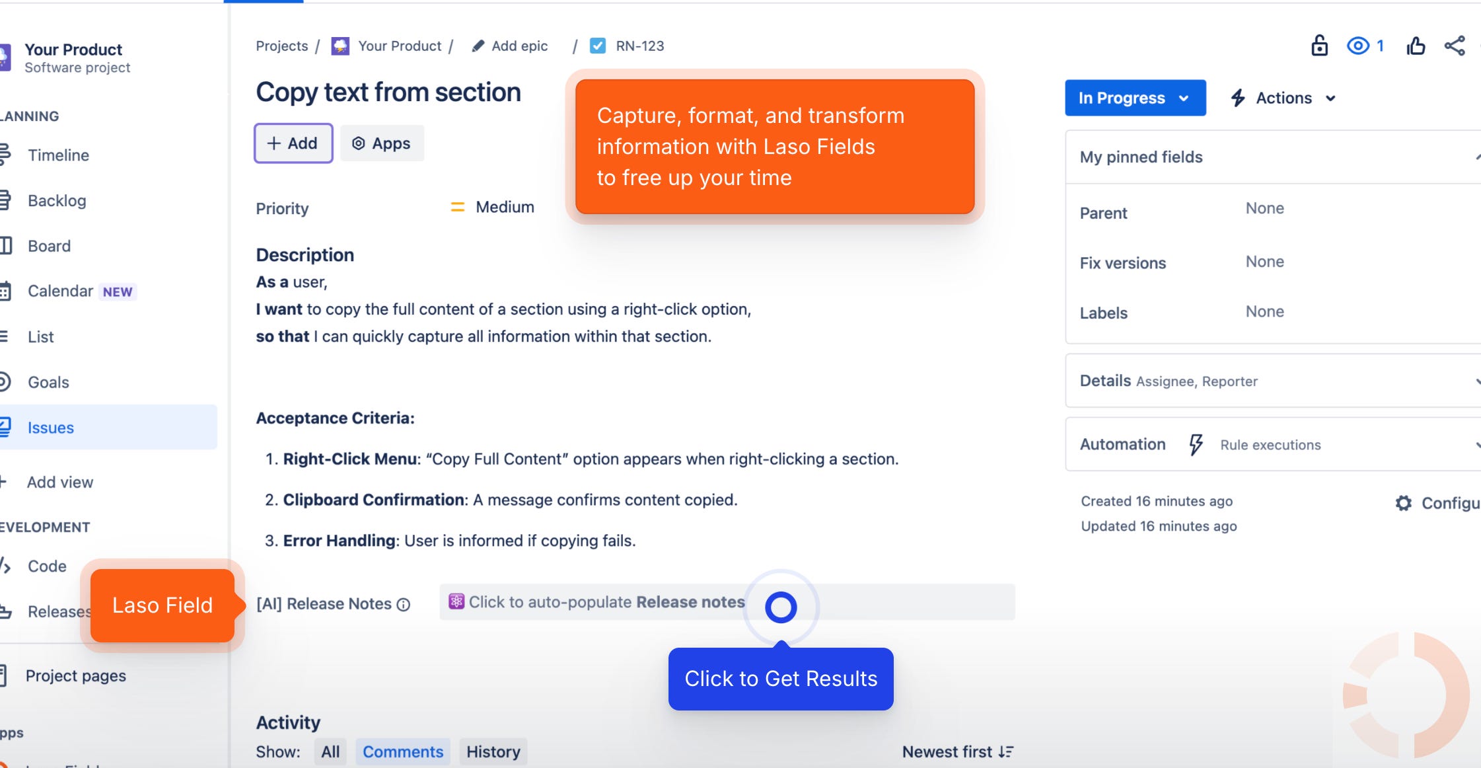Open the Actions dropdown menu
Viewport: 1481px width, 768px height.
point(1283,98)
